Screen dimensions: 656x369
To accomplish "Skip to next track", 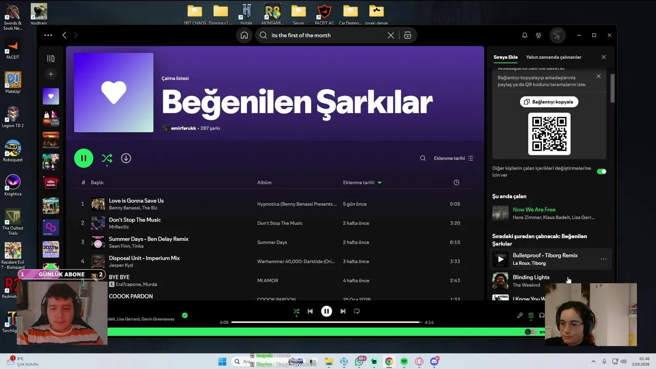I will tap(343, 311).
